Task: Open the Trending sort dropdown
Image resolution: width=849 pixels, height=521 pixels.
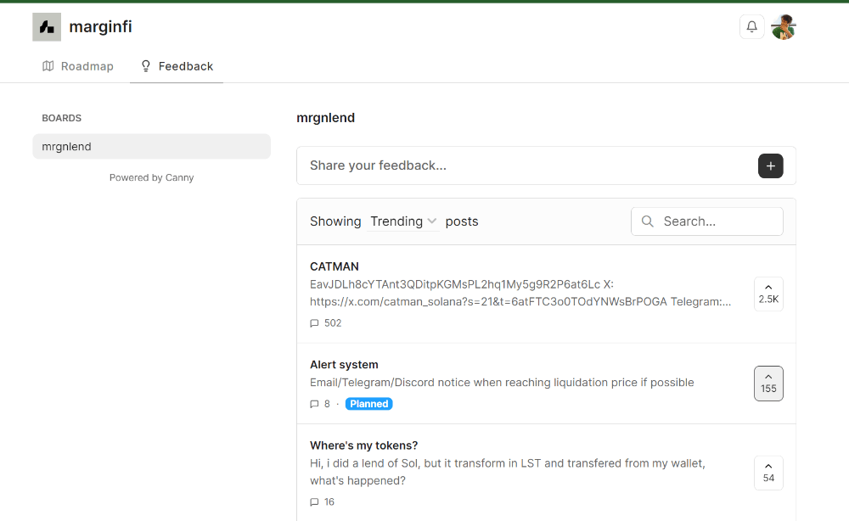Action: tap(402, 221)
